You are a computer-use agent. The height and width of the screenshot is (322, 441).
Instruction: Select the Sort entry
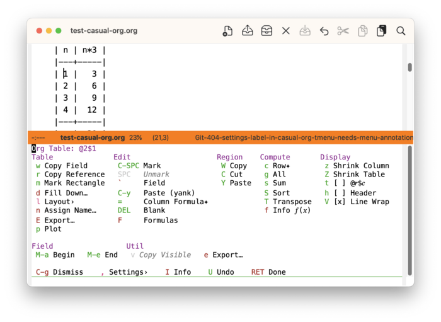coord(277,193)
